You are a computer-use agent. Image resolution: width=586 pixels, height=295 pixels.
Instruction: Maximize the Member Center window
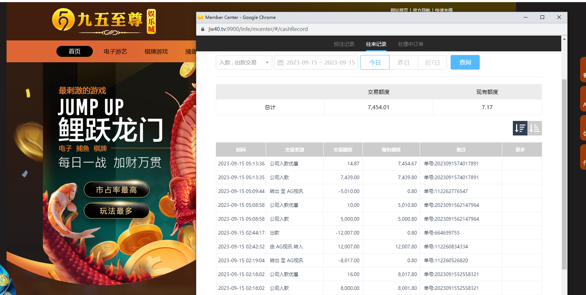(x=542, y=17)
